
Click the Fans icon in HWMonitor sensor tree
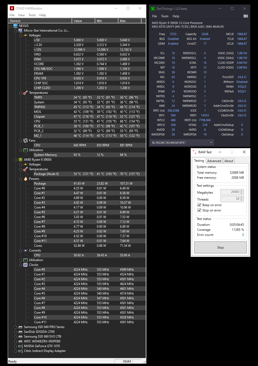[x=26, y=140]
